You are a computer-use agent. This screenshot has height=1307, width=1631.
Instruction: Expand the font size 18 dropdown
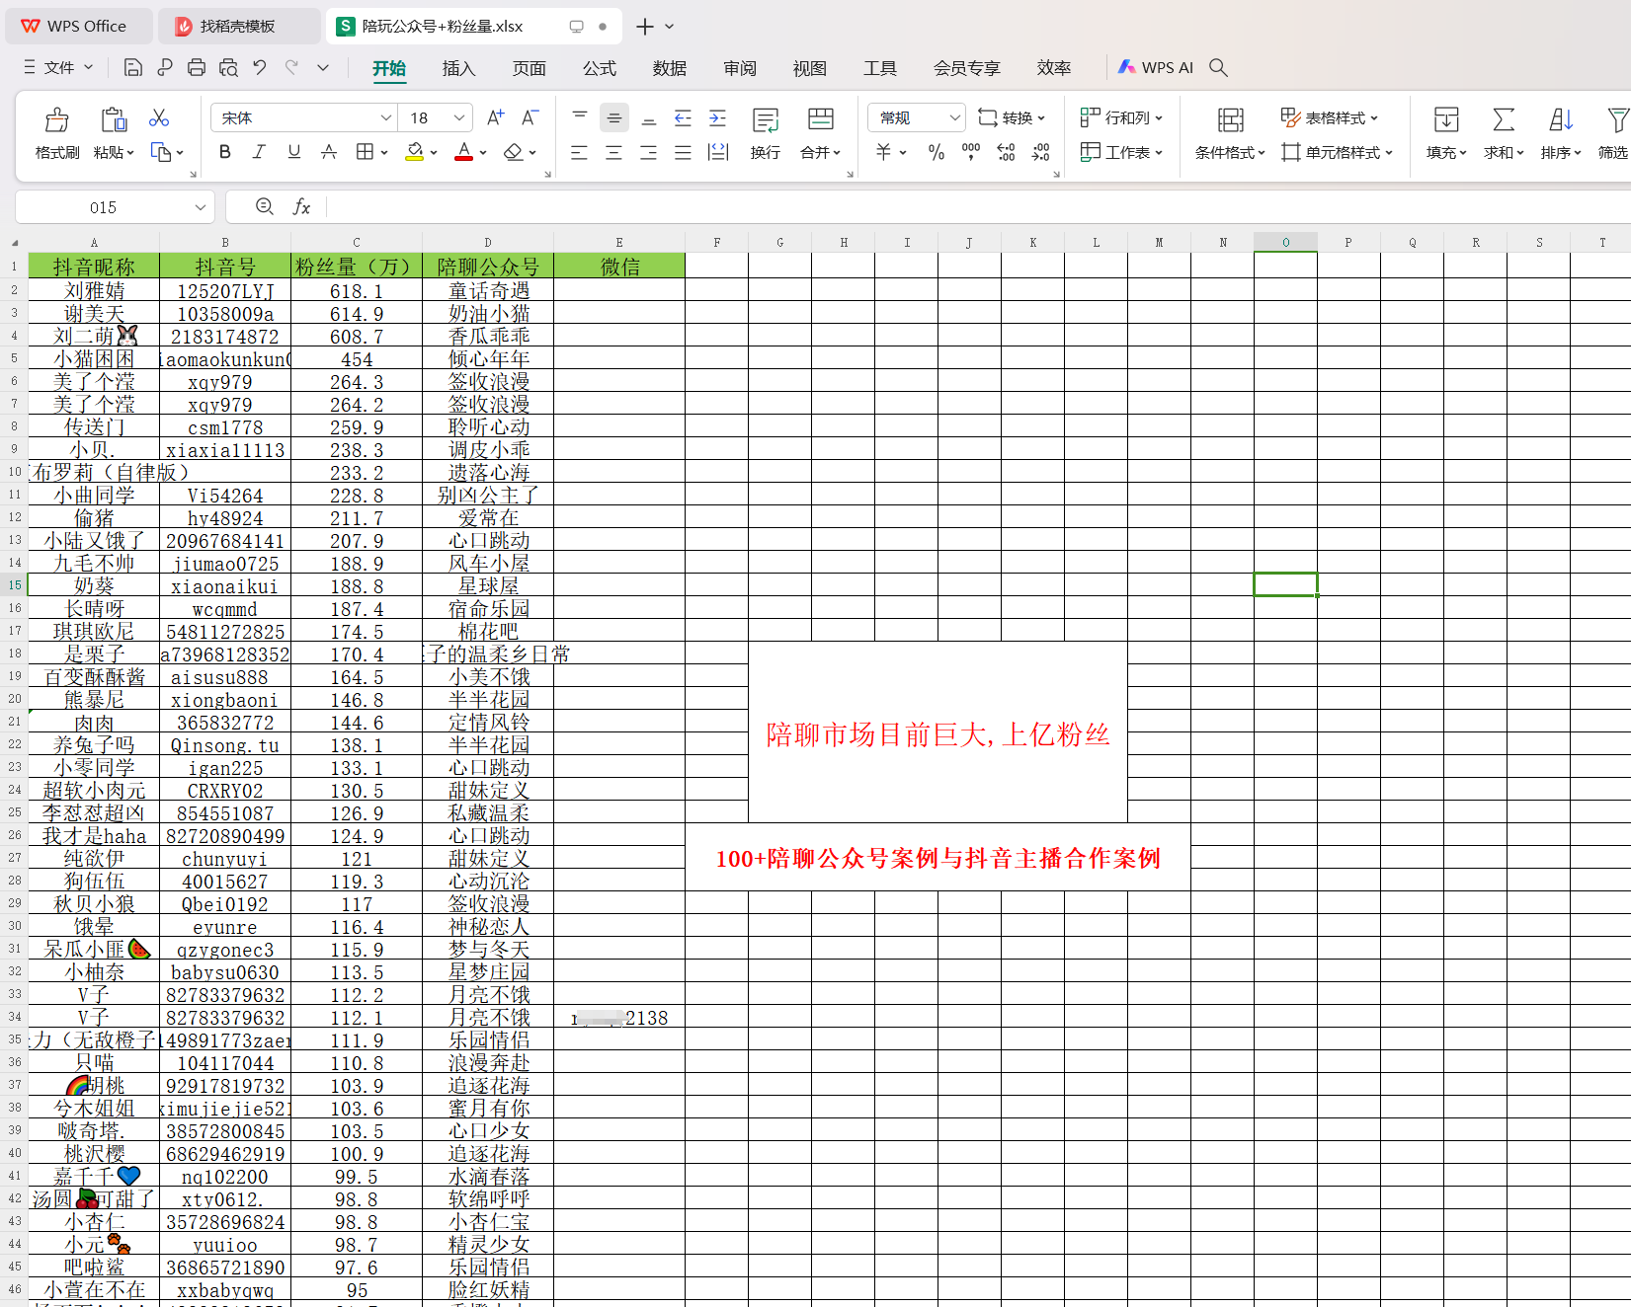459,118
